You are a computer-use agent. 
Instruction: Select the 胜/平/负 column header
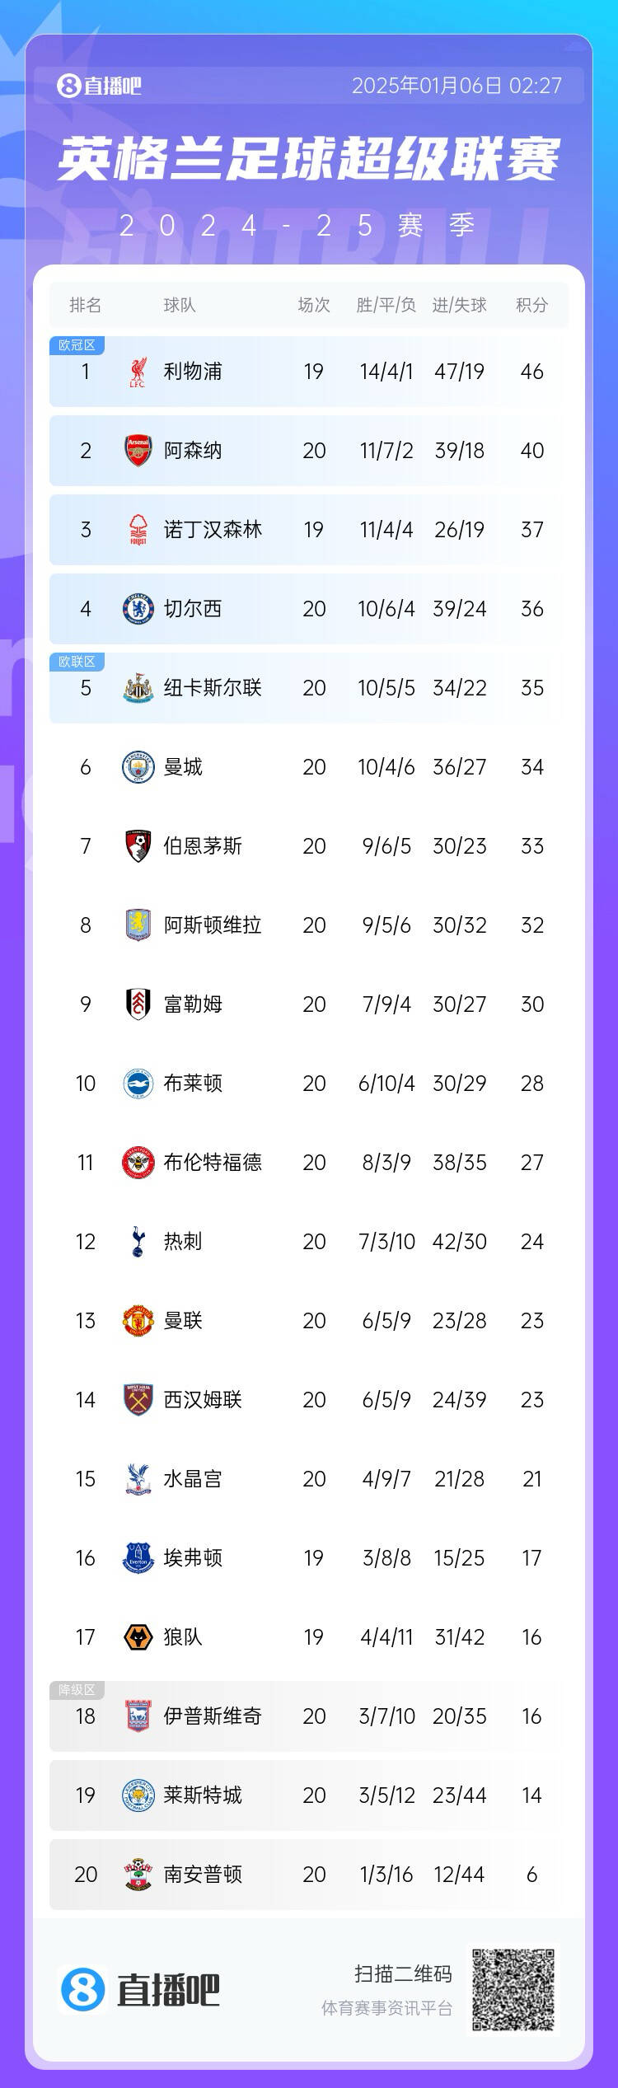[x=386, y=305]
